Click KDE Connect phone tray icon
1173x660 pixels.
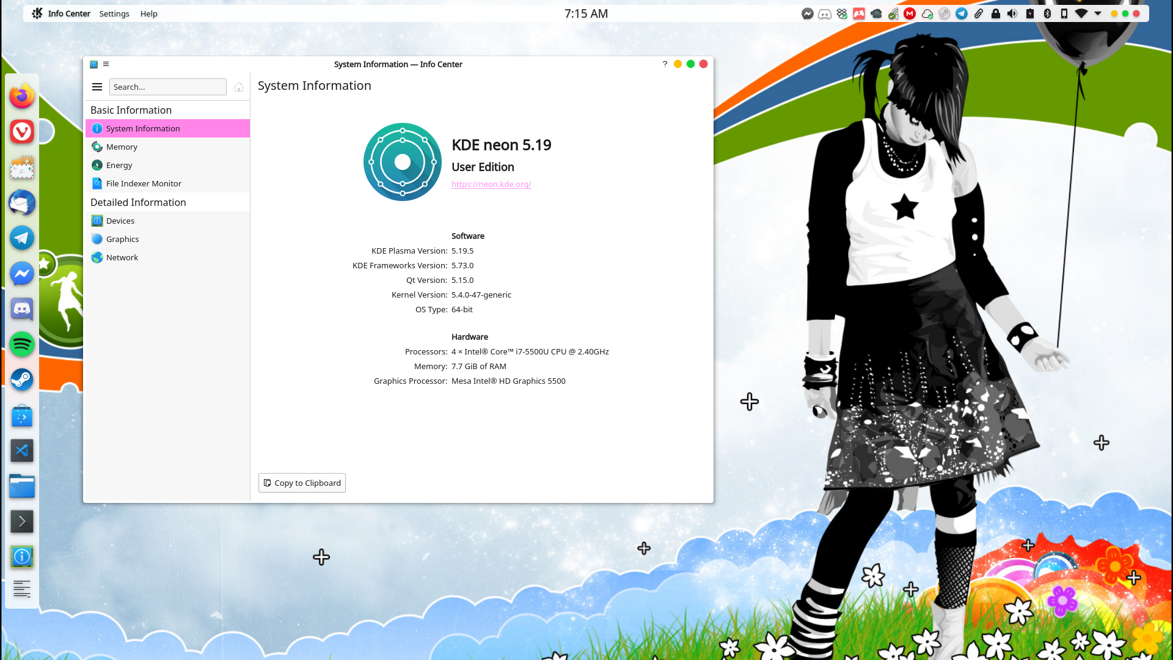pos(1064,13)
